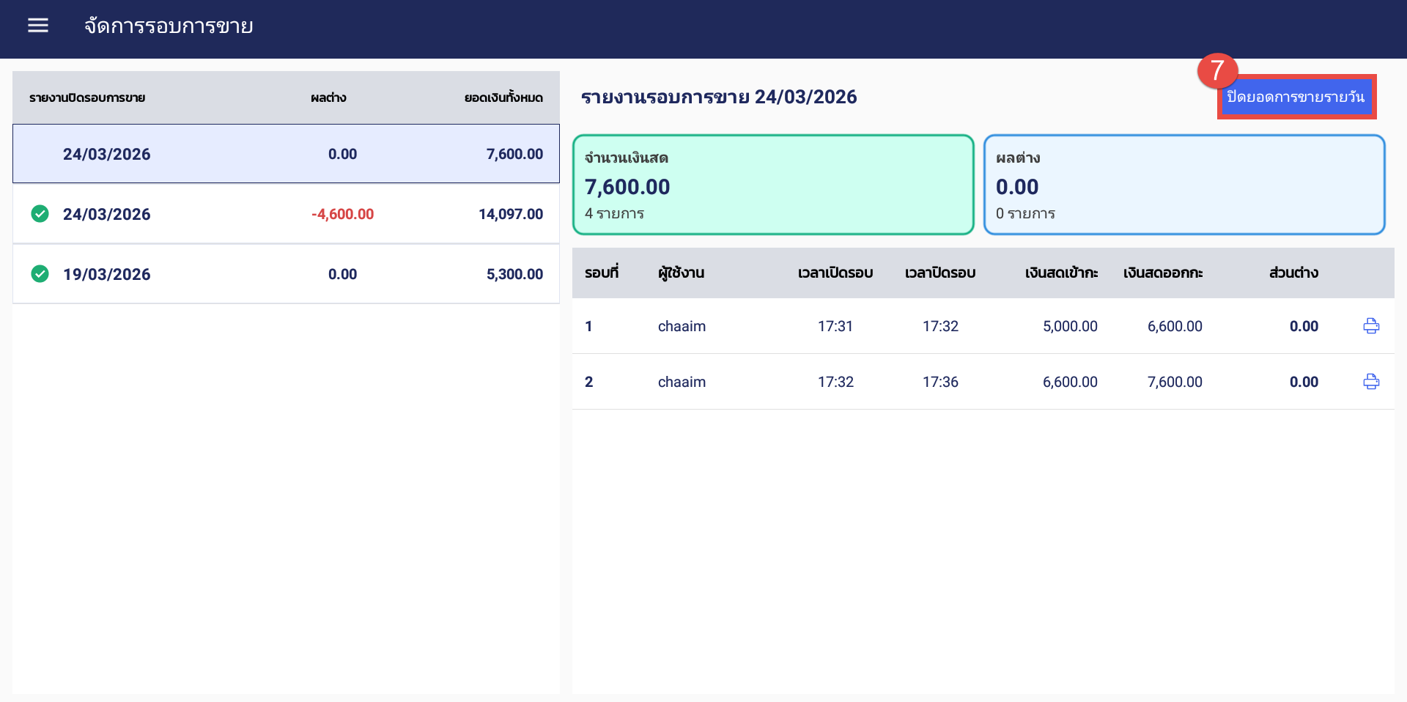Print sales round 1 report

pos(1370,326)
